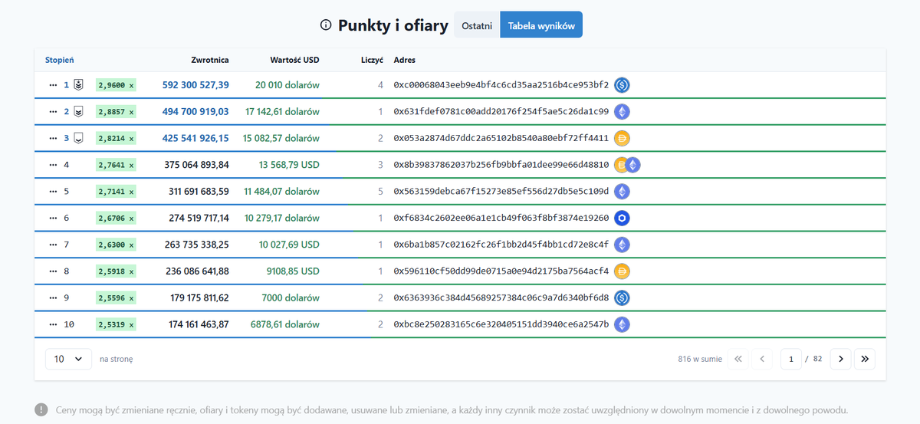Image resolution: width=920 pixels, height=424 pixels.
Task: Click the Liczyć column header
Action: pyautogui.click(x=372, y=60)
